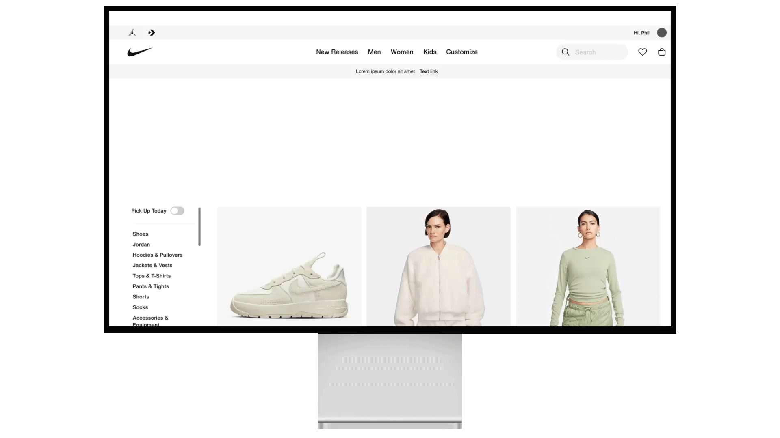
Task: Filter by Jackets & Vests
Action: coord(152,265)
